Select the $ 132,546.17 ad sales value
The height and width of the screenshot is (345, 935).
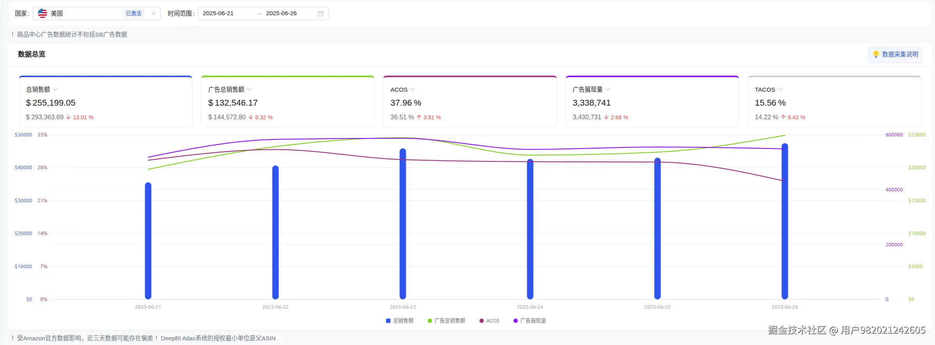[233, 103]
